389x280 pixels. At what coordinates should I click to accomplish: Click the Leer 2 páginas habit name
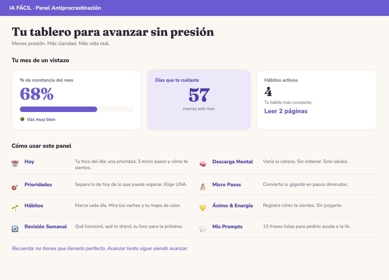tap(286, 111)
